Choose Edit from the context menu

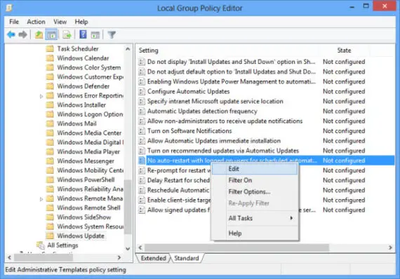click(x=255, y=169)
